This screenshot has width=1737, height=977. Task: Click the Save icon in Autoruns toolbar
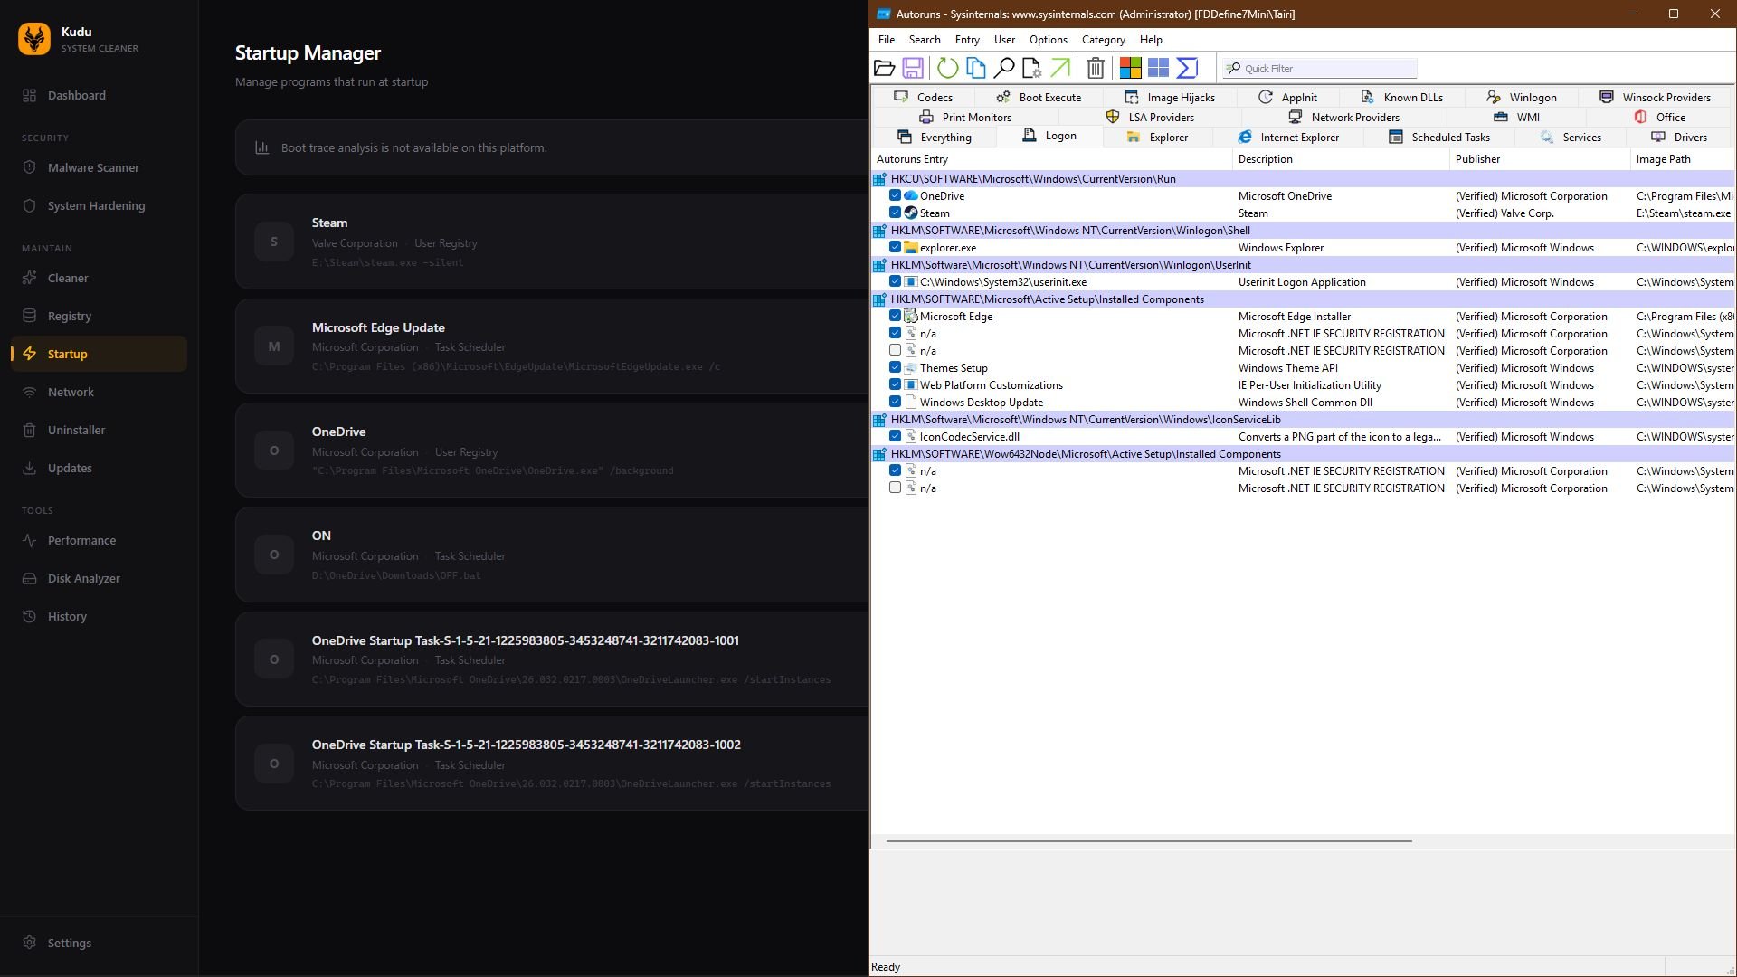click(x=913, y=68)
